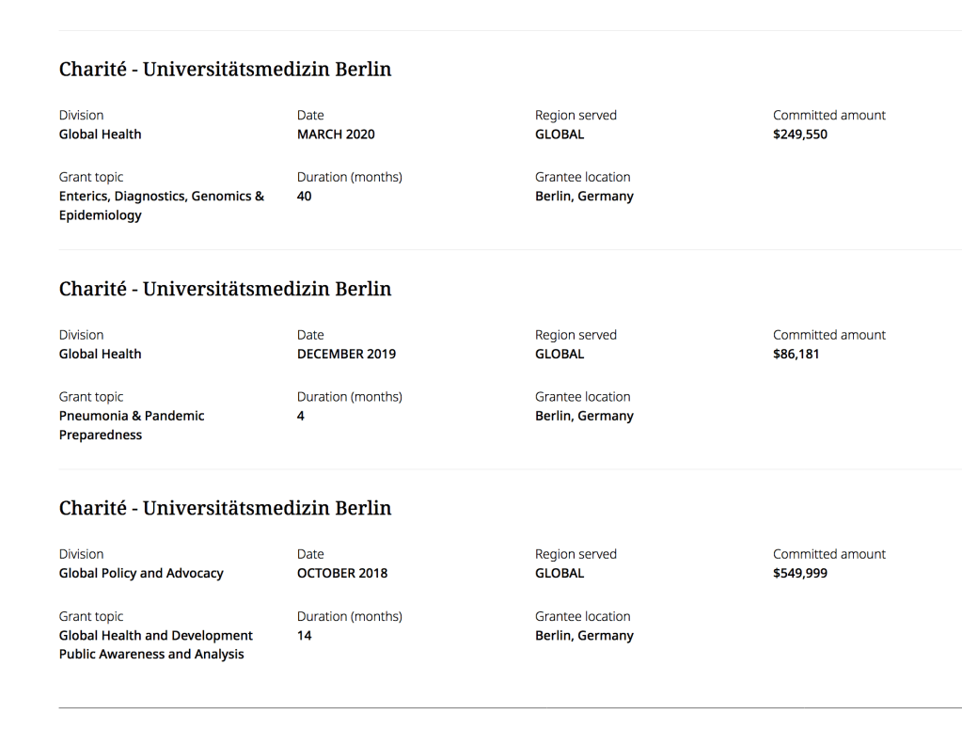The width and height of the screenshot is (962, 729).
Task: Select the 14 months duration value
Action: pos(305,636)
